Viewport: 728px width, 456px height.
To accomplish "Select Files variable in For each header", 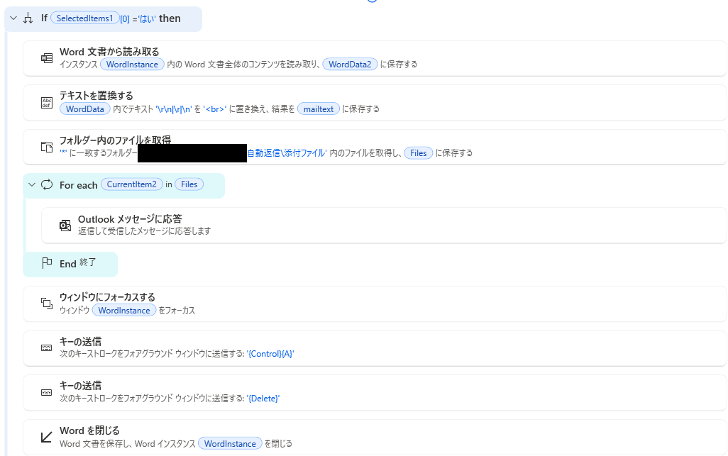I will (x=189, y=184).
